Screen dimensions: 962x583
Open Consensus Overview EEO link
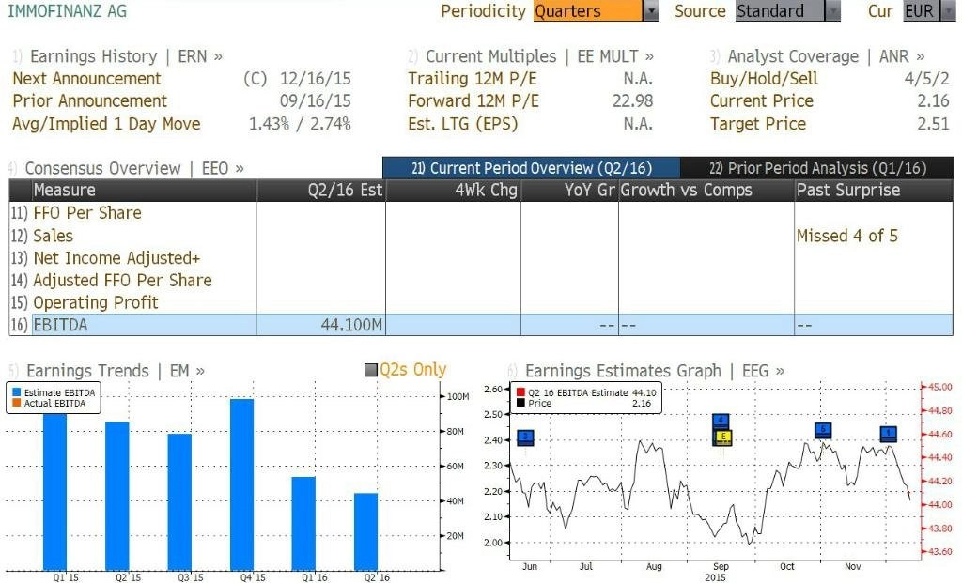point(133,169)
